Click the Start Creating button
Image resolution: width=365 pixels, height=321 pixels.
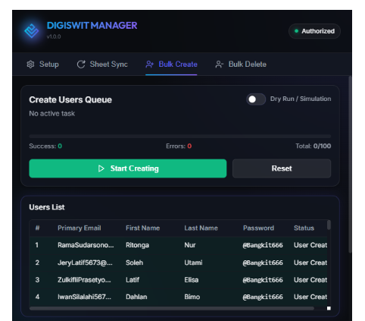click(128, 168)
